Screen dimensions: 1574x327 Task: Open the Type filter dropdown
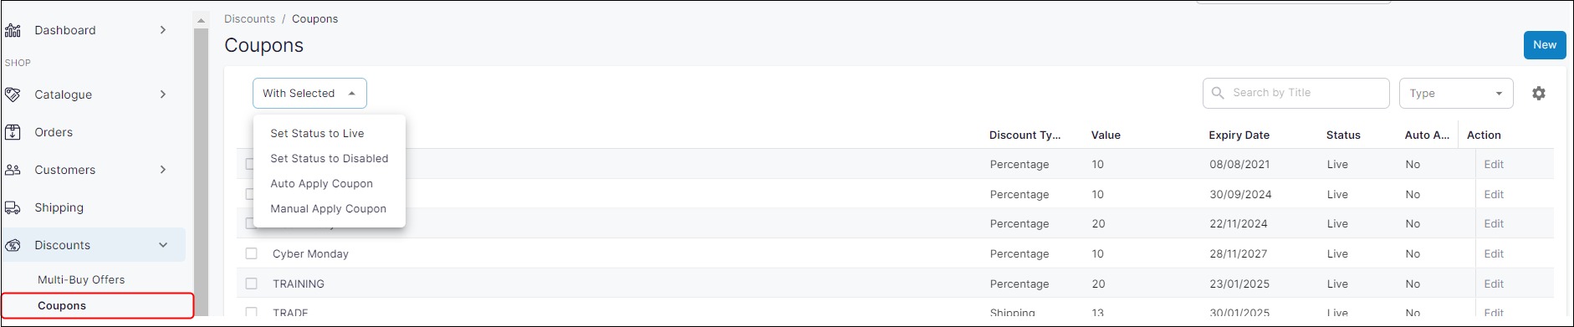tap(1456, 94)
